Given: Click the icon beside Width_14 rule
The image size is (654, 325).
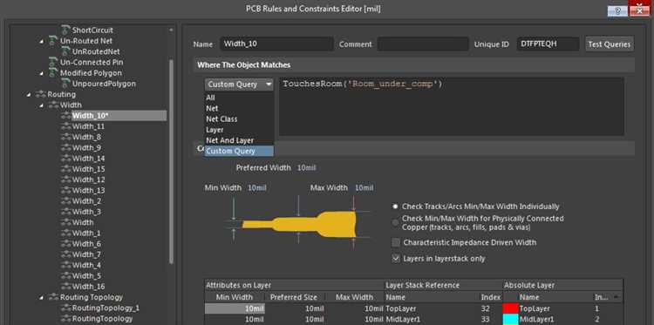Looking at the screenshot, I should pyautogui.click(x=66, y=159).
